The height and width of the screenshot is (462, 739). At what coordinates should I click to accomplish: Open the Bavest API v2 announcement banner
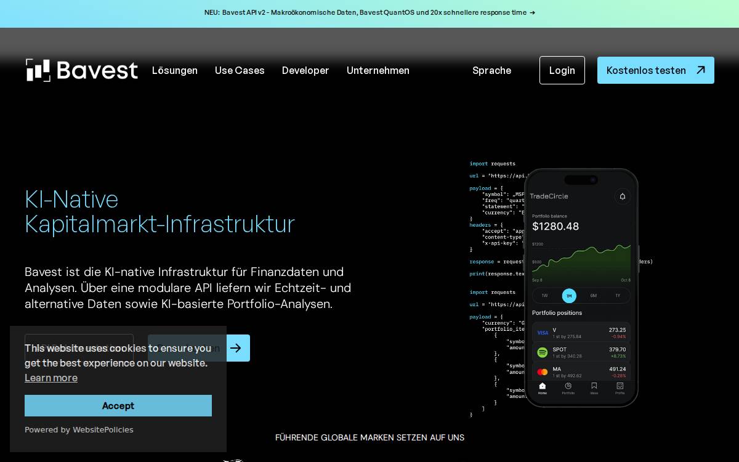tap(369, 12)
